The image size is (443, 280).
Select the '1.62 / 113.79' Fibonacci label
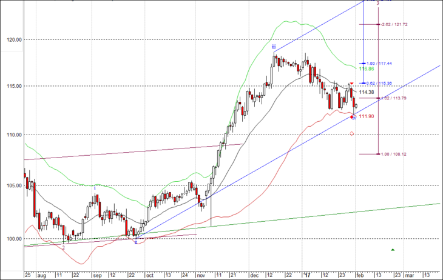pyautogui.click(x=394, y=98)
